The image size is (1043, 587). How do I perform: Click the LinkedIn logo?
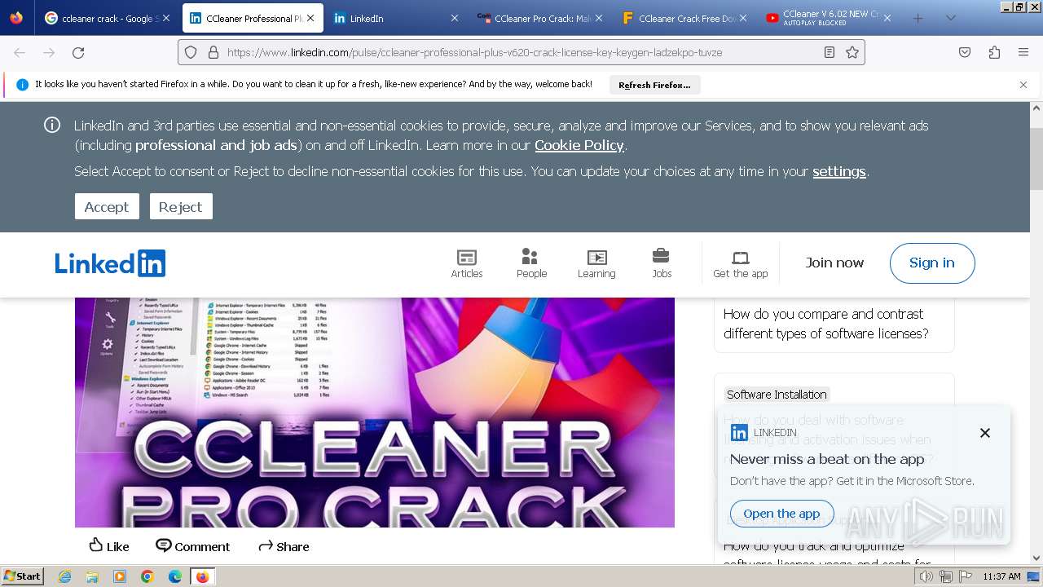click(x=110, y=263)
